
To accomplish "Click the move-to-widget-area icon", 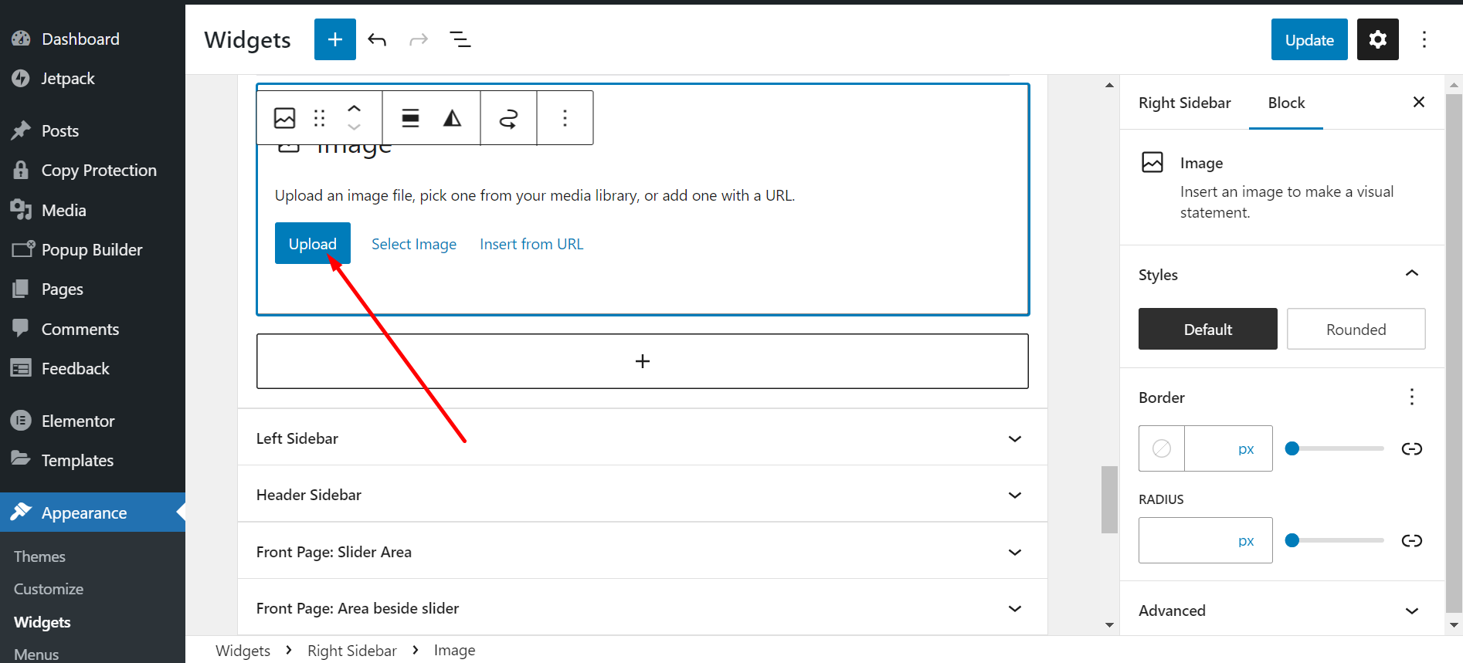I will click(508, 118).
